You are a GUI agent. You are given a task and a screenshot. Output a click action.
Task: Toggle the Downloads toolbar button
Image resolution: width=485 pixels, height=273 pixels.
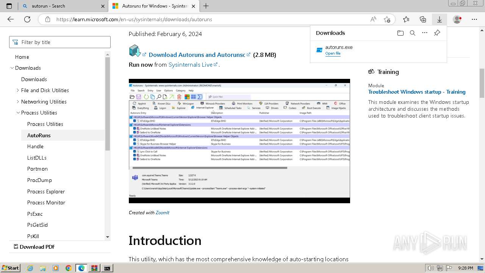tap(440, 19)
